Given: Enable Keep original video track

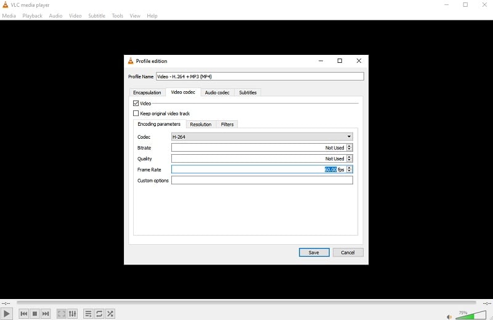Looking at the screenshot, I should point(136,113).
